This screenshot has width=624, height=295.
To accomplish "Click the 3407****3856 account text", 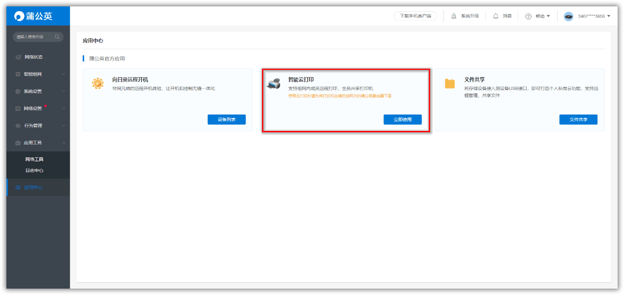I will point(592,16).
